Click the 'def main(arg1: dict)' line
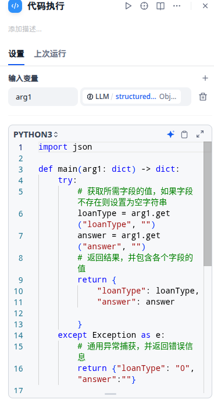 pos(109,169)
